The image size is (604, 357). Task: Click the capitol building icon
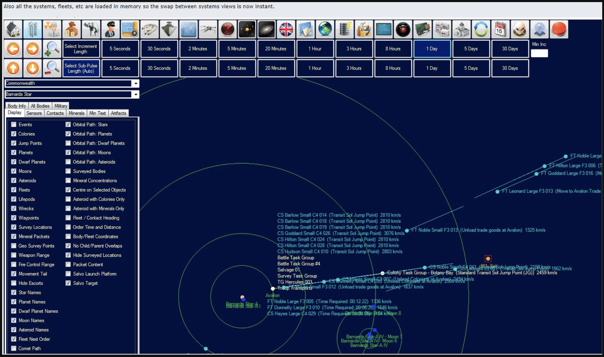pos(461,29)
